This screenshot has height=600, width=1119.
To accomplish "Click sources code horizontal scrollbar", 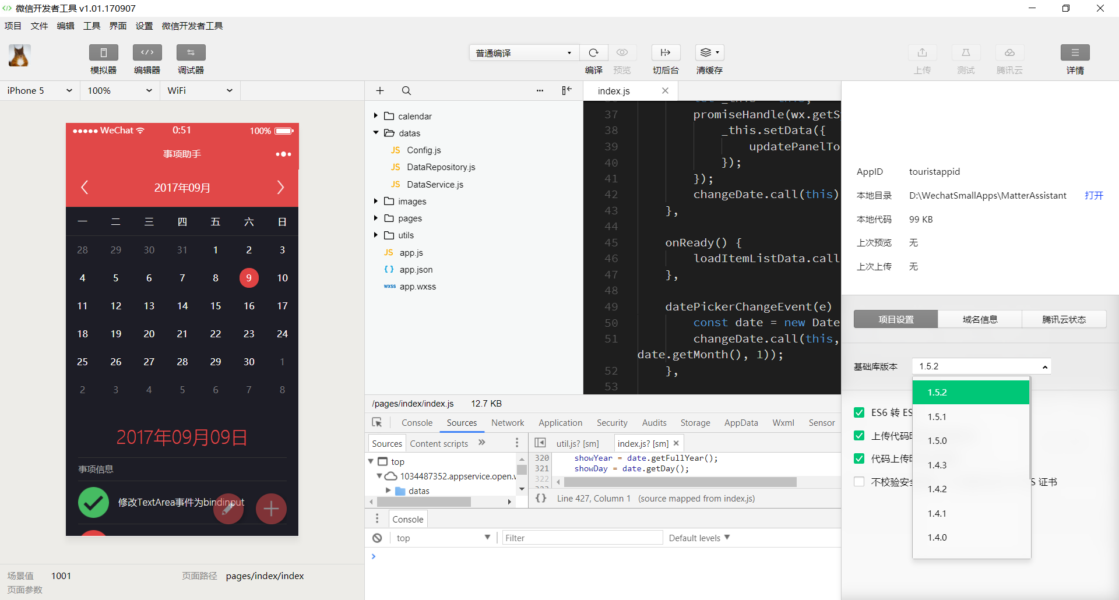I will tap(680, 482).
